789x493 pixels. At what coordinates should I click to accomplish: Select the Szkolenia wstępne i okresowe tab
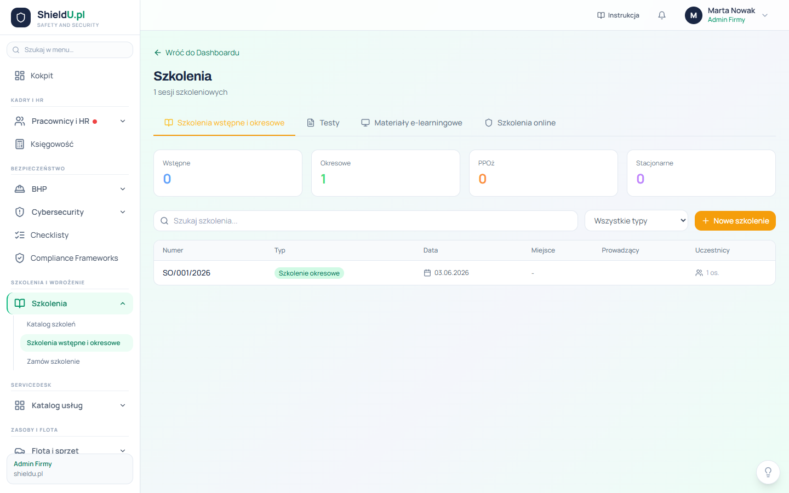(225, 123)
